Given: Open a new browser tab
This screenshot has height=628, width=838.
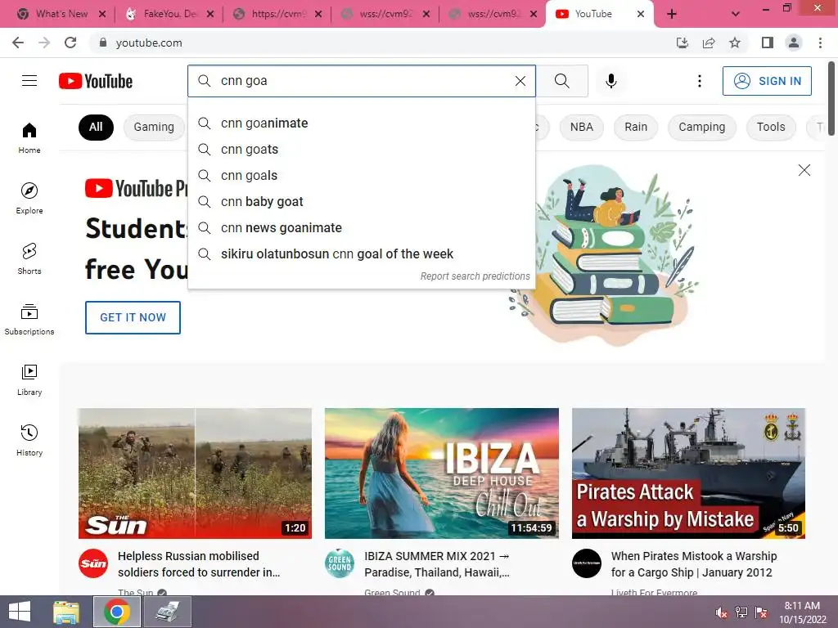Looking at the screenshot, I should coord(672,14).
